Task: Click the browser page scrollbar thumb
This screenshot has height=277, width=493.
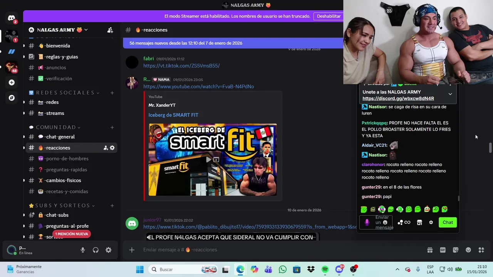Action: point(490,148)
